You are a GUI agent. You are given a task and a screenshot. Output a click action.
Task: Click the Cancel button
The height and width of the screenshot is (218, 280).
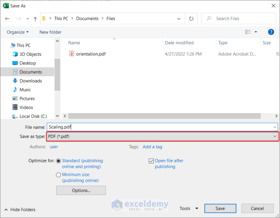[257, 208]
